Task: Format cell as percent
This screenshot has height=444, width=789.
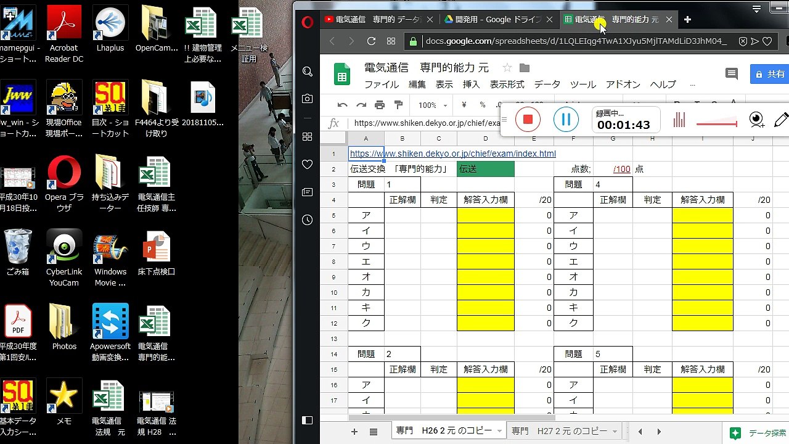Action: point(483,105)
